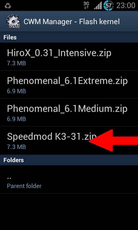138x230 pixels.
Task: Tap the 3G data indicator icon
Action: (x=86, y=5)
